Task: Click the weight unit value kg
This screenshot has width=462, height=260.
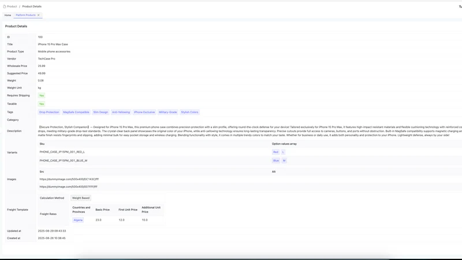Action: point(39,88)
